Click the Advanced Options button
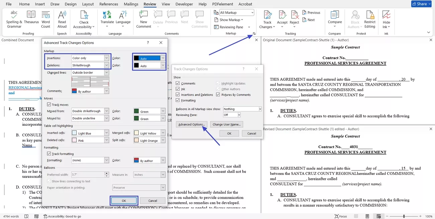 pos(192,124)
